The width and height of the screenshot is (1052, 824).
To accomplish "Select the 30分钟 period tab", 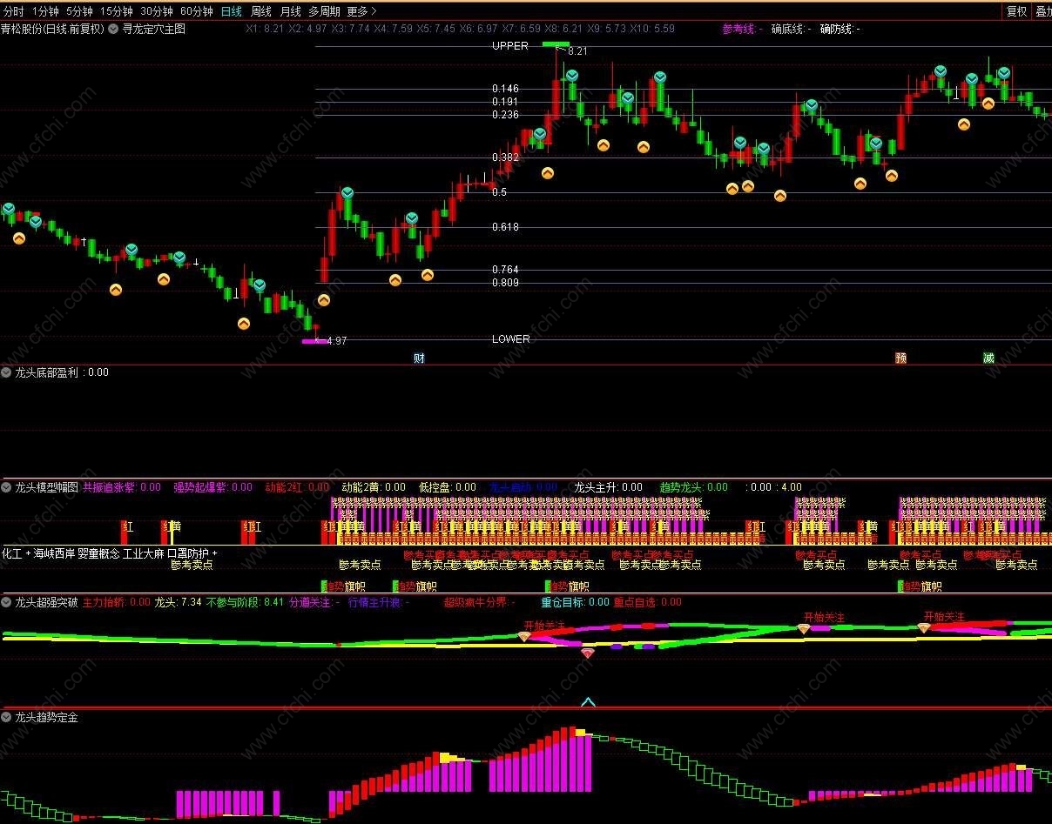I will (x=157, y=11).
